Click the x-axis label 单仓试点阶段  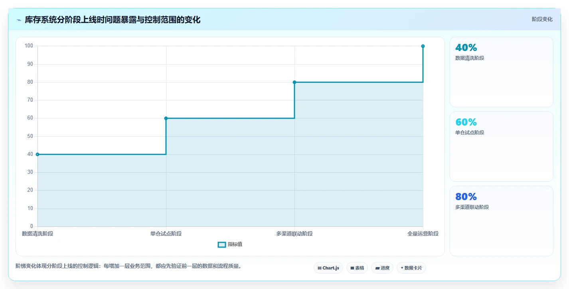coord(166,234)
